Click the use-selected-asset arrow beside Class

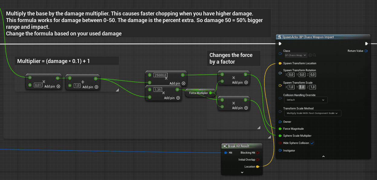(x=310, y=55)
